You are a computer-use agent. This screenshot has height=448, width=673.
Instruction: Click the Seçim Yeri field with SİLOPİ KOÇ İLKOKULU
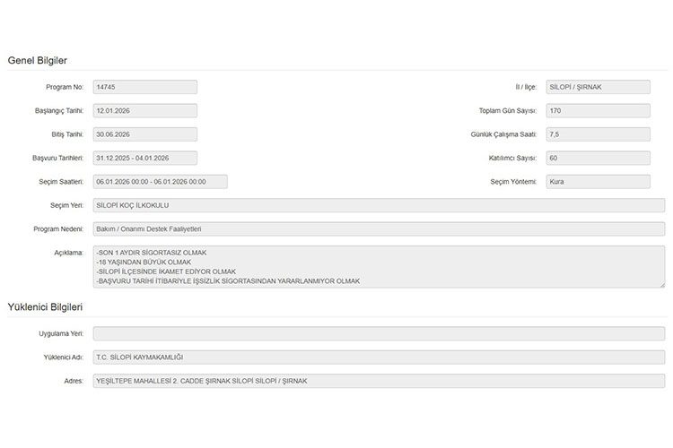click(x=378, y=205)
